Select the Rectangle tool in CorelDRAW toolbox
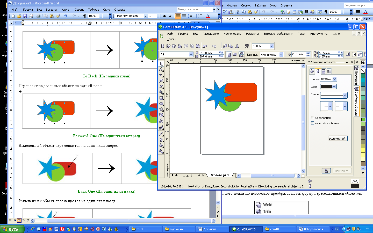The width and height of the screenshot is (373, 233). 161,98
